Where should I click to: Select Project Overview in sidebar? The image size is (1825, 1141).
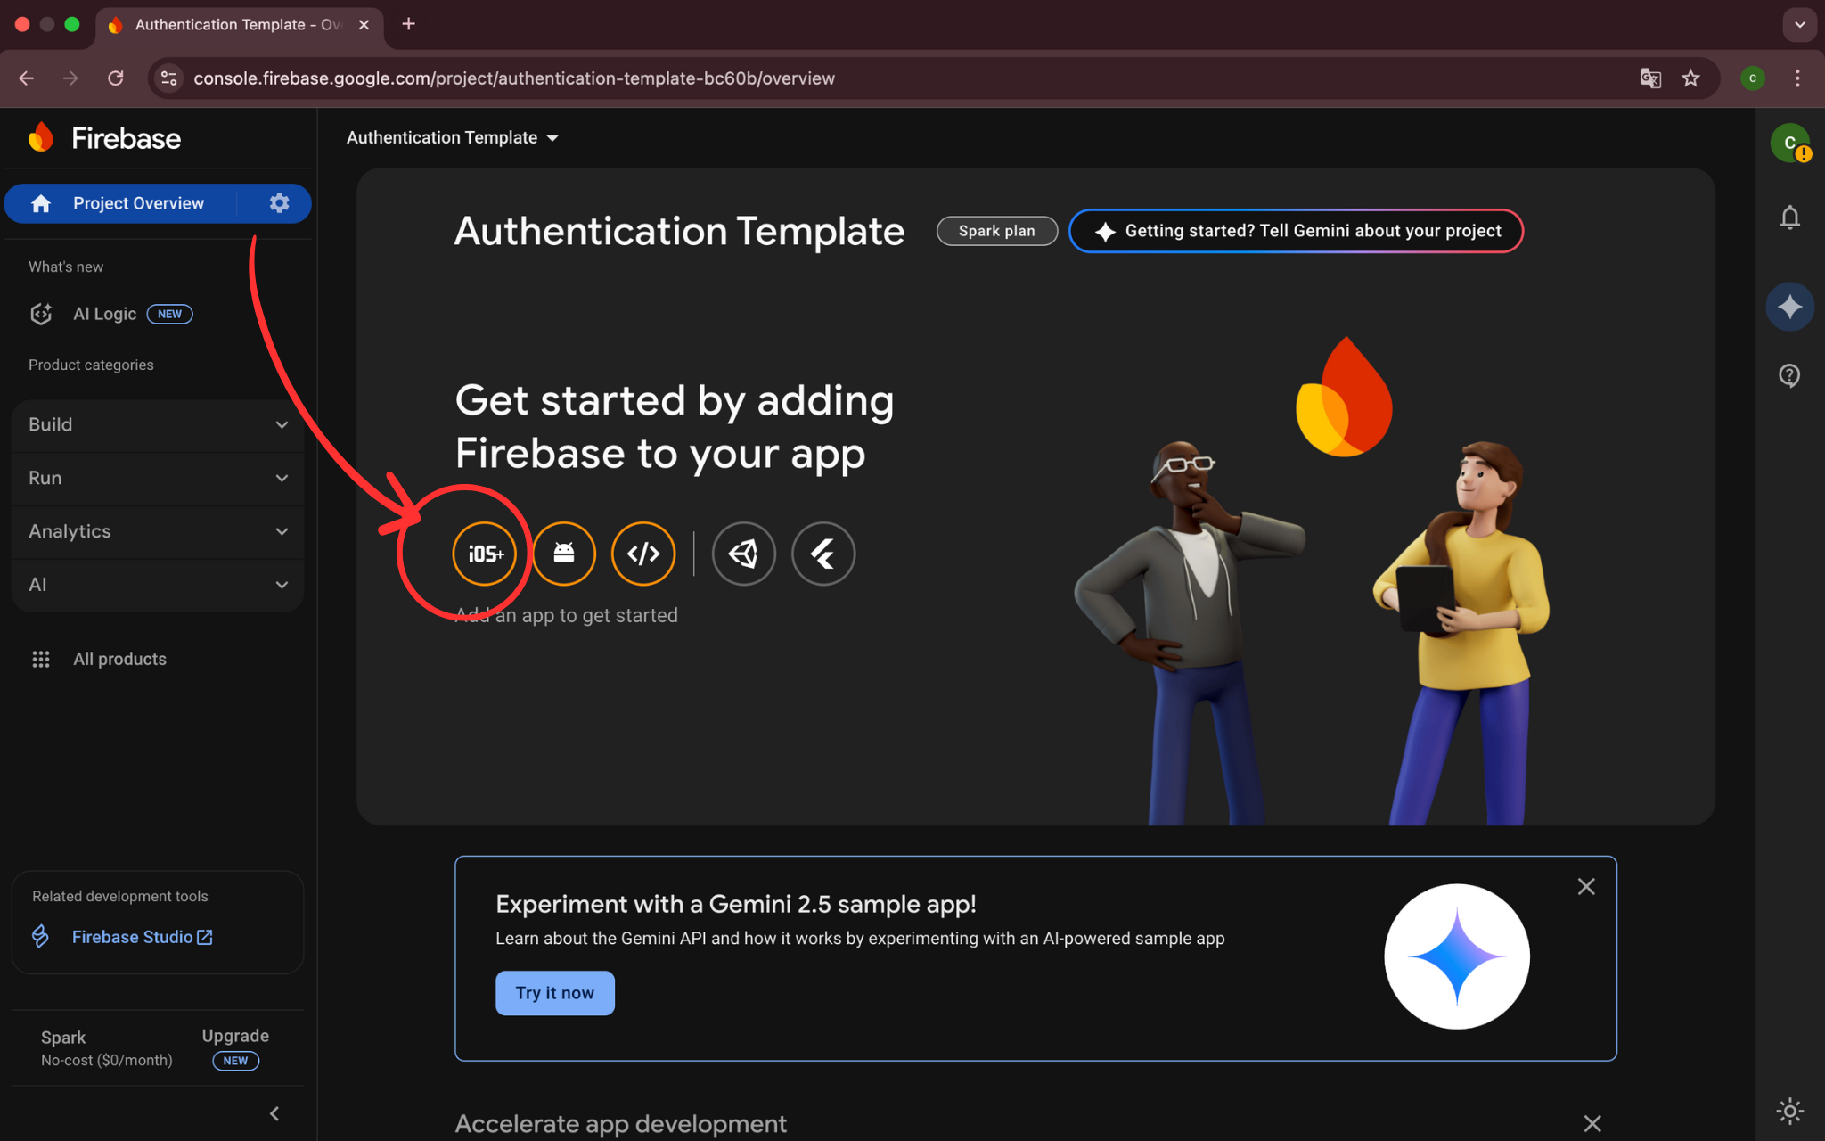tap(138, 203)
